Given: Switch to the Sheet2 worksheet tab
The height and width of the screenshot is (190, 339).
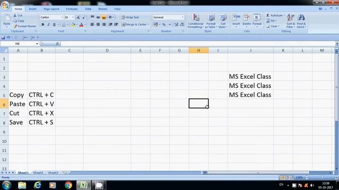Looking at the screenshot, I should pos(38,173).
